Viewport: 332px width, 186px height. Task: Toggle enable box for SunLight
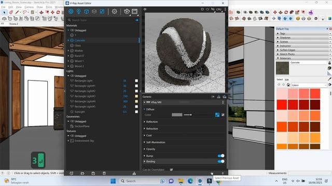point(136,112)
